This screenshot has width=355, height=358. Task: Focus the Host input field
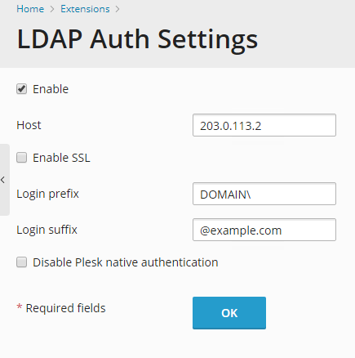click(264, 125)
